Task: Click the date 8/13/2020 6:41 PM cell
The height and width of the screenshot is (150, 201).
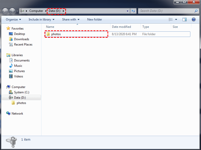Action: [x=124, y=34]
